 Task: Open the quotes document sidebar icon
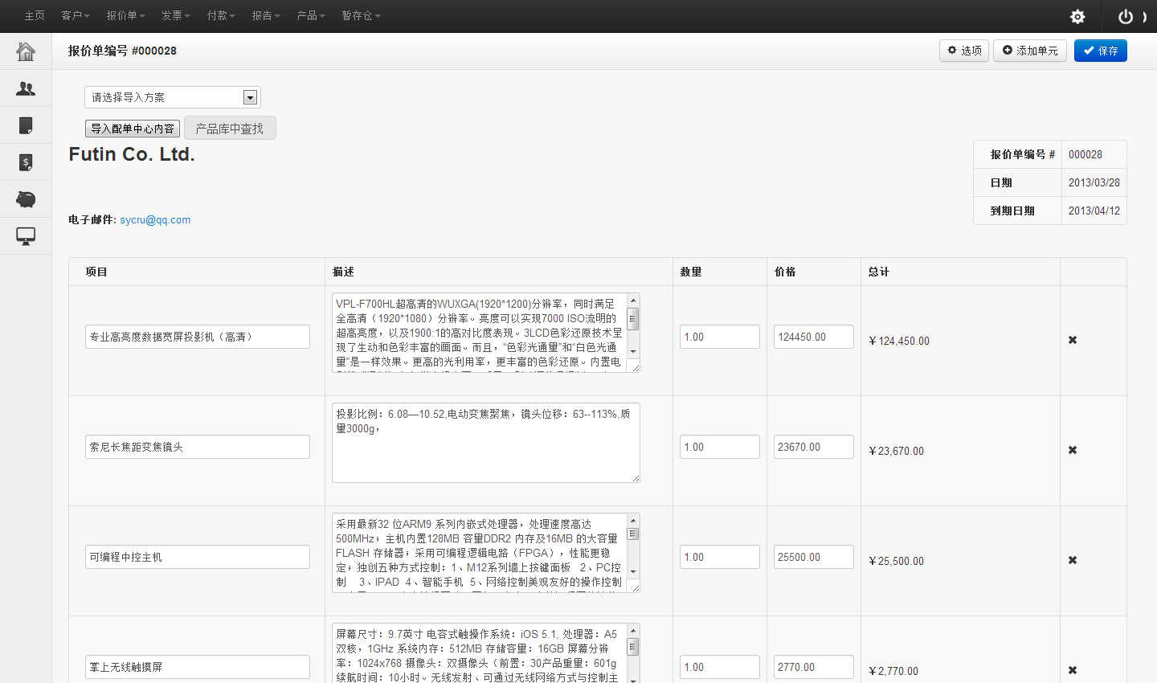pos(26,125)
